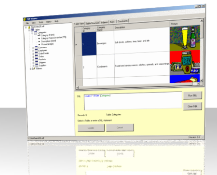This screenshot has height=175, width=217.
Task: Click the Clear SQL button
Action: 192,106
